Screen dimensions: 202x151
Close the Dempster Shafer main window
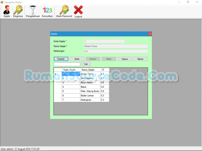[197, 2]
